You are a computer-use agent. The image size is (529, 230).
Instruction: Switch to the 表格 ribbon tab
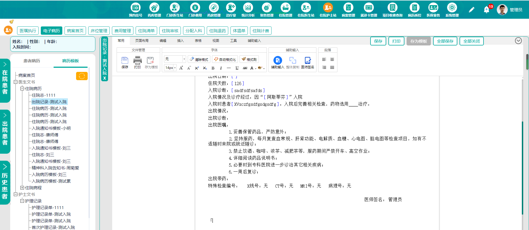(x=198, y=41)
